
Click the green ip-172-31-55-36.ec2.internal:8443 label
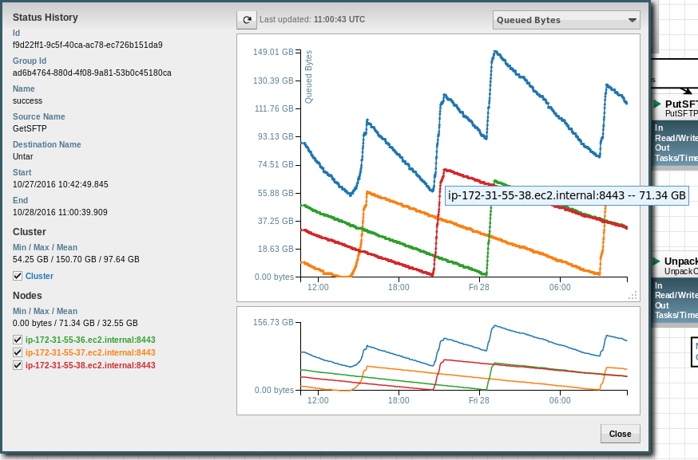(90, 340)
